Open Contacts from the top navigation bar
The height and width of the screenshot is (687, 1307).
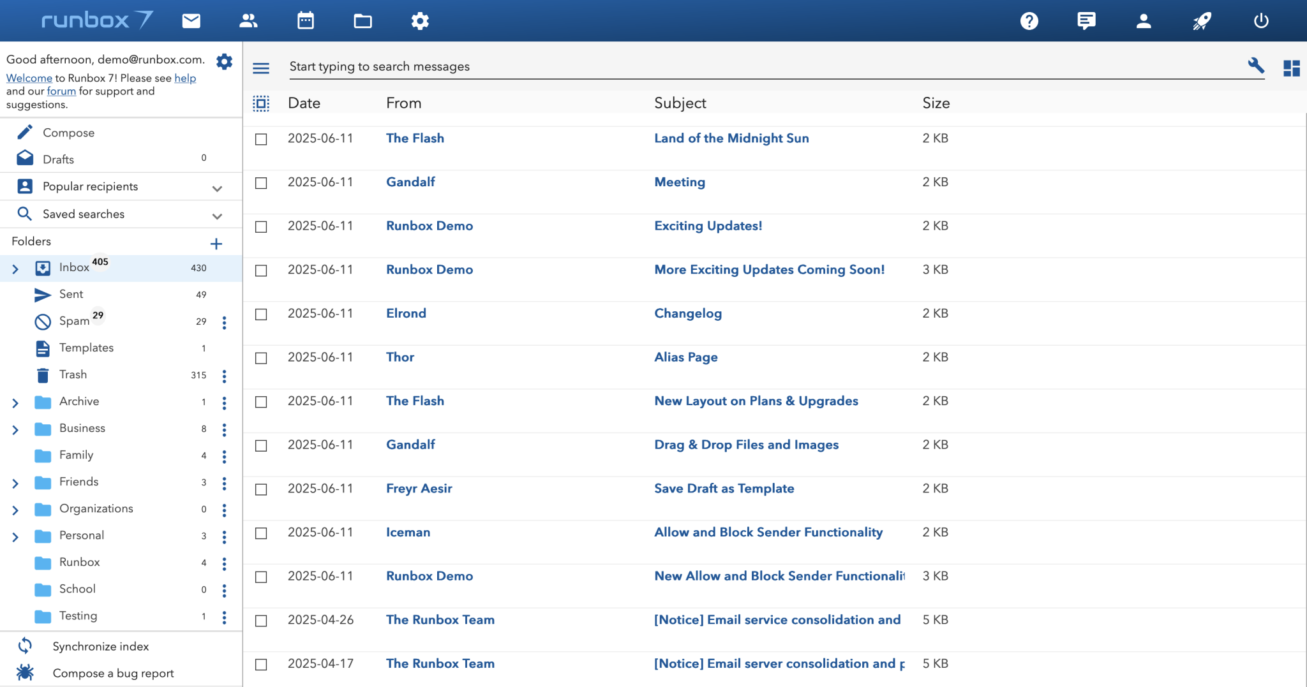248,21
